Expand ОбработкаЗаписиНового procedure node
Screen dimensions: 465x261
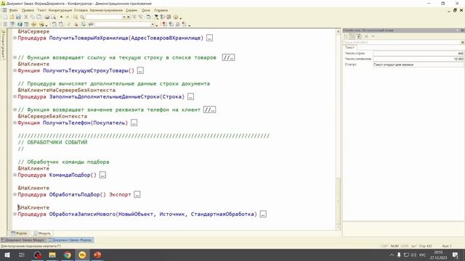pos(15,214)
